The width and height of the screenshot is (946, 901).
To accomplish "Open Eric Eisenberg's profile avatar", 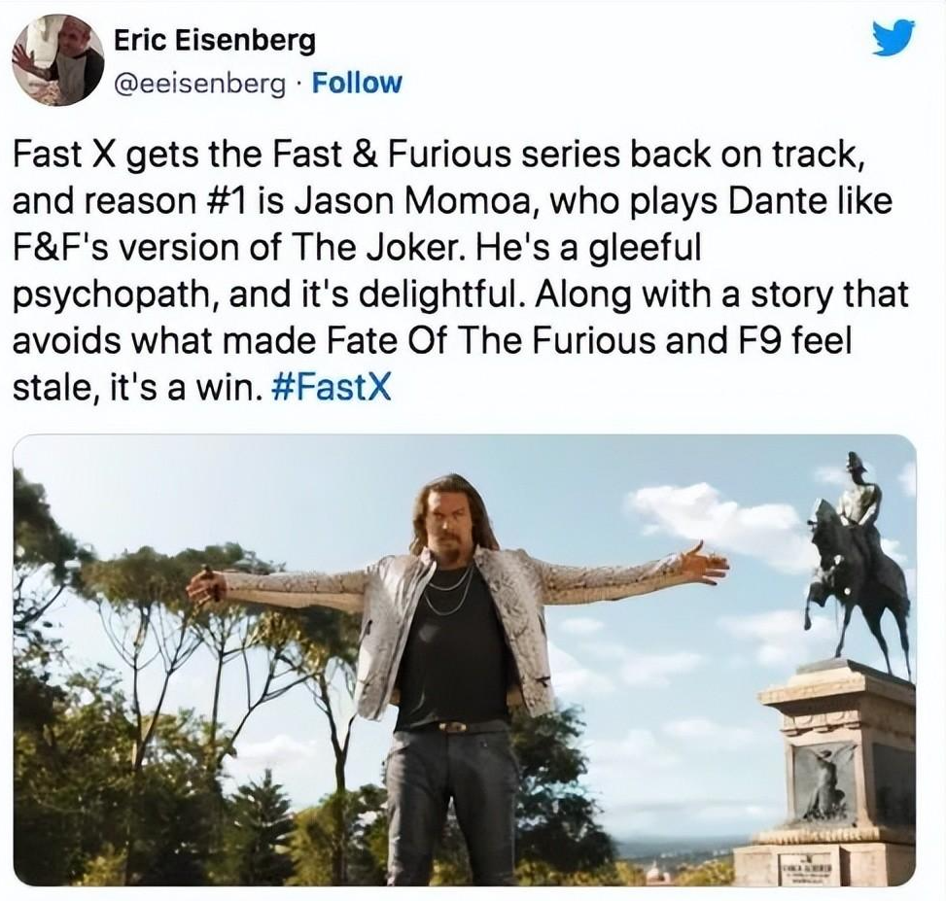I will coord(58,59).
